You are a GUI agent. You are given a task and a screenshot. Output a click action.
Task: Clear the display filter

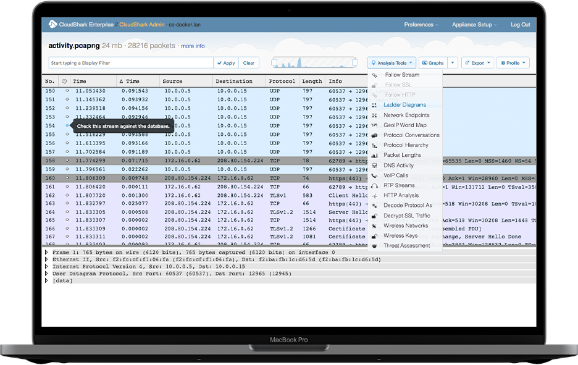(x=249, y=63)
